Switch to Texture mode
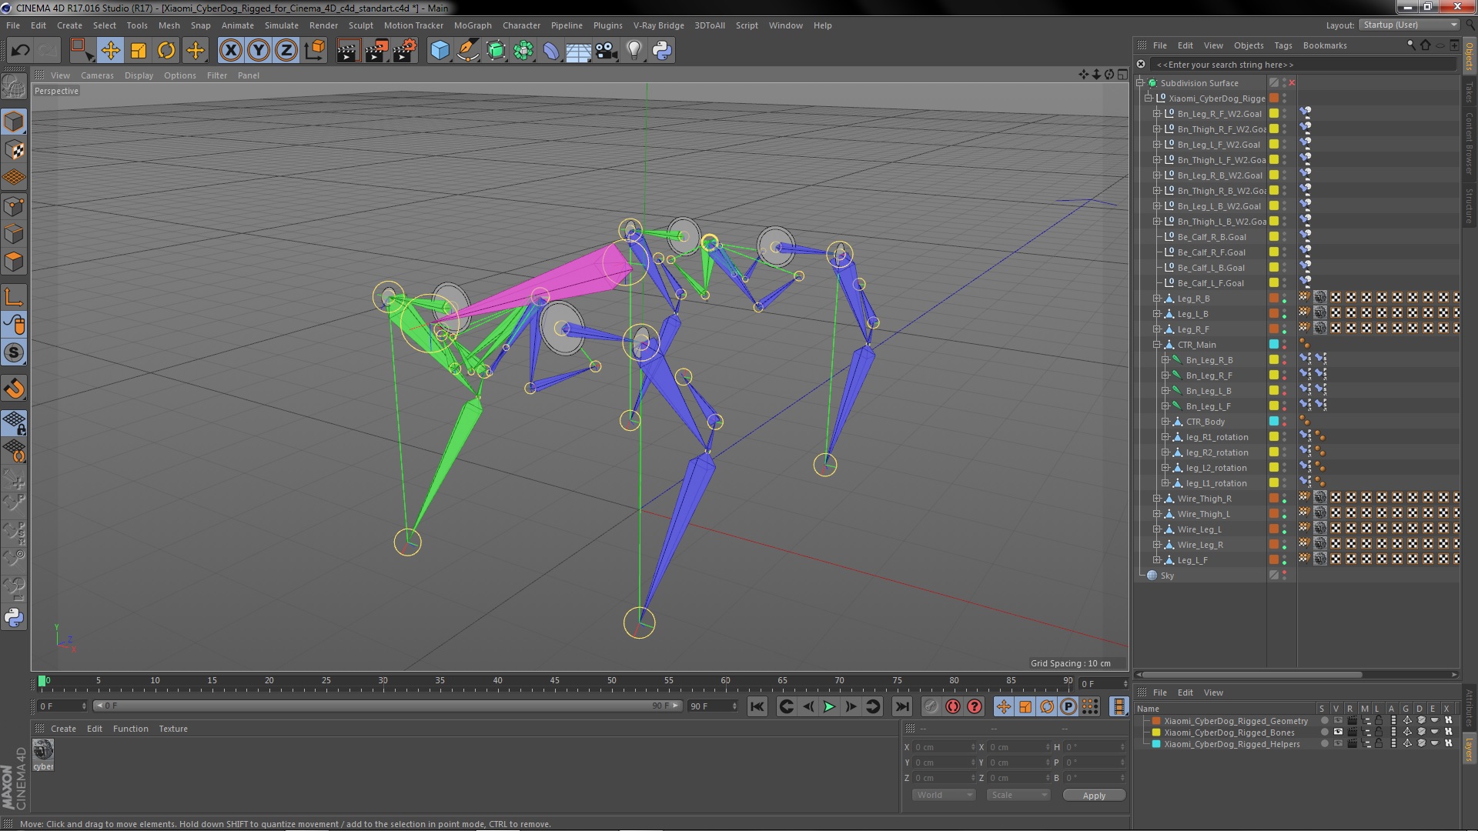 (14, 150)
